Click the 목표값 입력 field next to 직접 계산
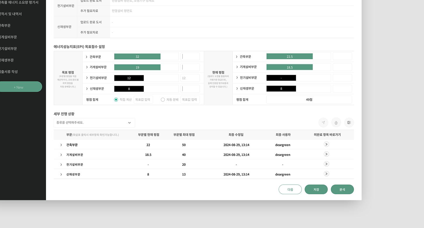The width and height of the screenshot is (424, 228). coord(143,99)
